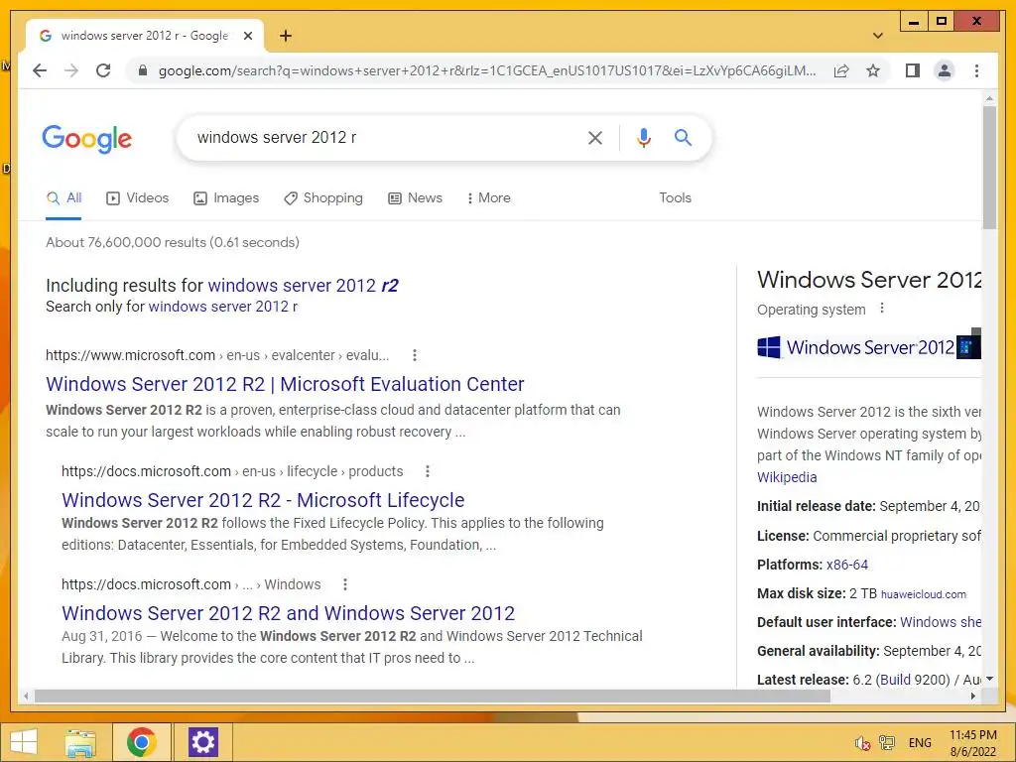Click inside the Google search field
The height and width of the screenshot is (762, 1016).
tap(382, 137)
